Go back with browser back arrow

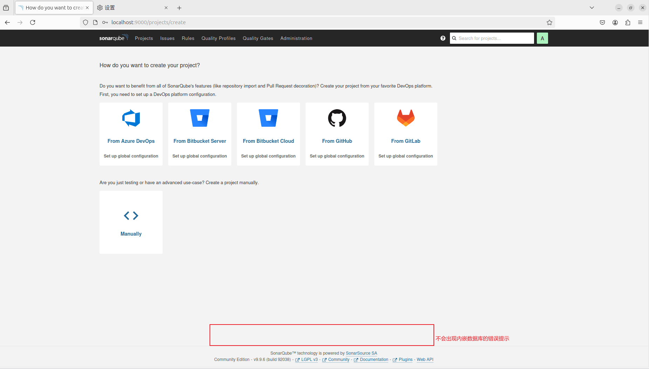point(7,22)
